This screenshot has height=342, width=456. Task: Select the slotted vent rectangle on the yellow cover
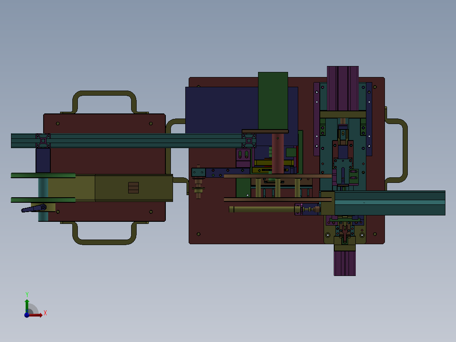[x=134, y=188]
